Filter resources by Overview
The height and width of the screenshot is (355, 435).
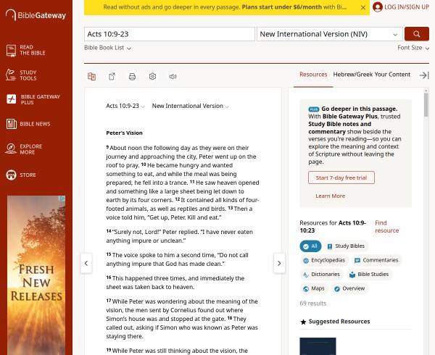click(x=350, y=288)
